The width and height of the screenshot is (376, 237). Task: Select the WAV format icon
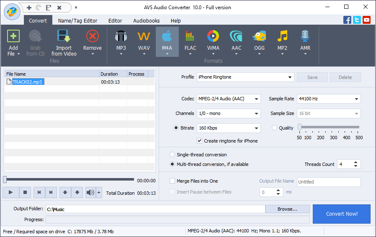[x=144, y=36]
